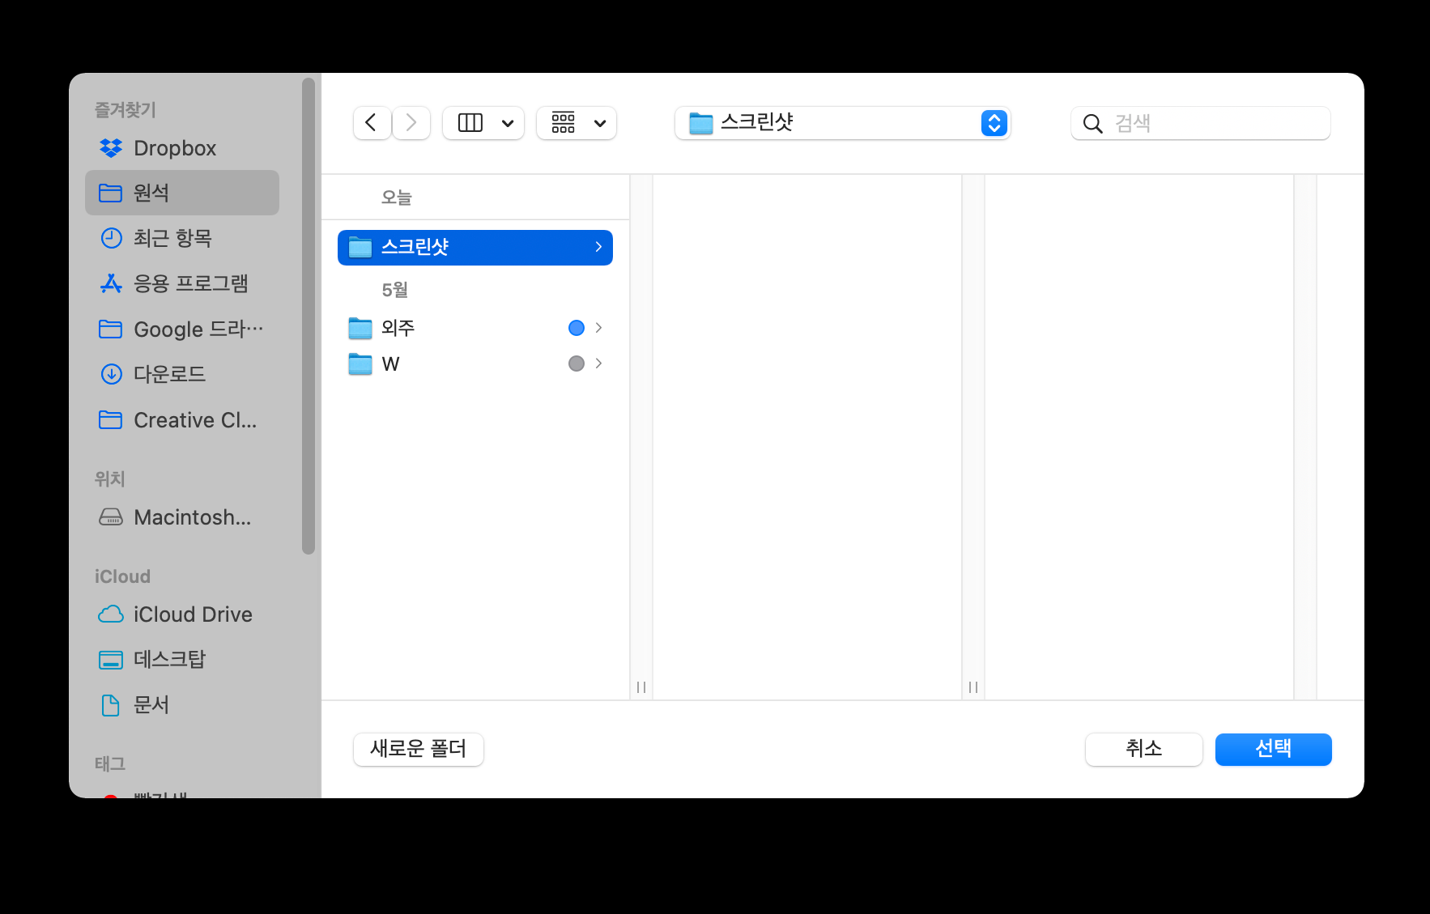Go back with the left arrow

click(x=372, y=123)
